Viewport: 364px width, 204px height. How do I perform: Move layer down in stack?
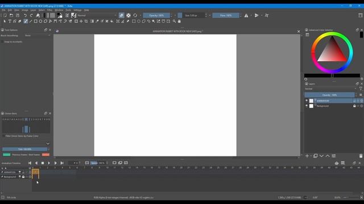(x=321, y=156)
